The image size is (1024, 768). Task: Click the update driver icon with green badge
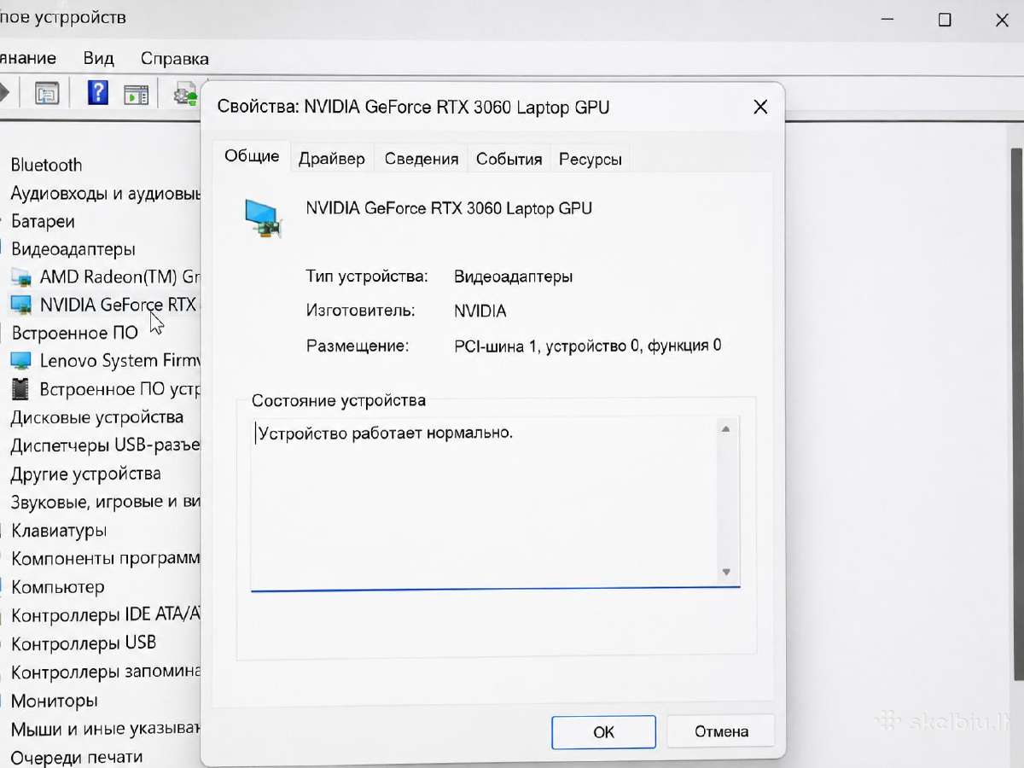click(x=185, y=93)
